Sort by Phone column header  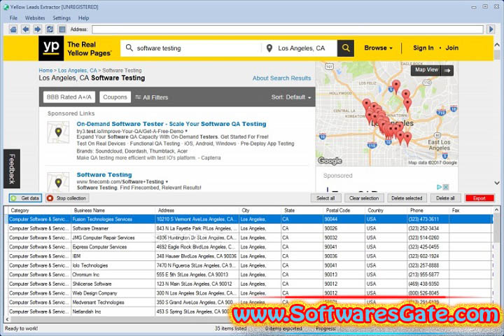click(428, 210)
